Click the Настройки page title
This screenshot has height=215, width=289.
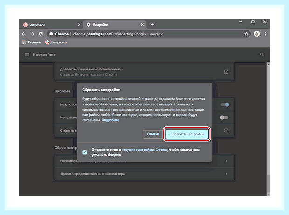[44, 55]
